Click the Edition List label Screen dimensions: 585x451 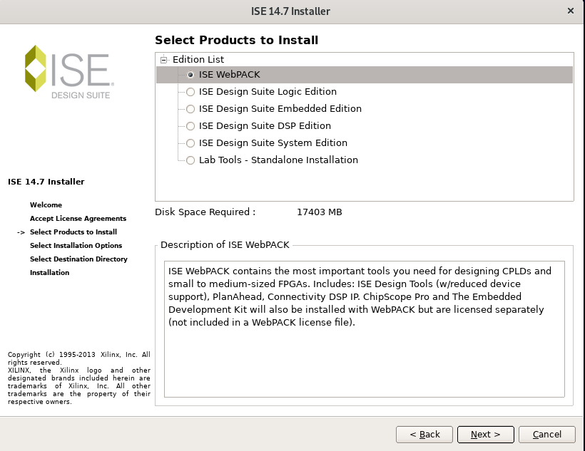(x=198, y=60)
